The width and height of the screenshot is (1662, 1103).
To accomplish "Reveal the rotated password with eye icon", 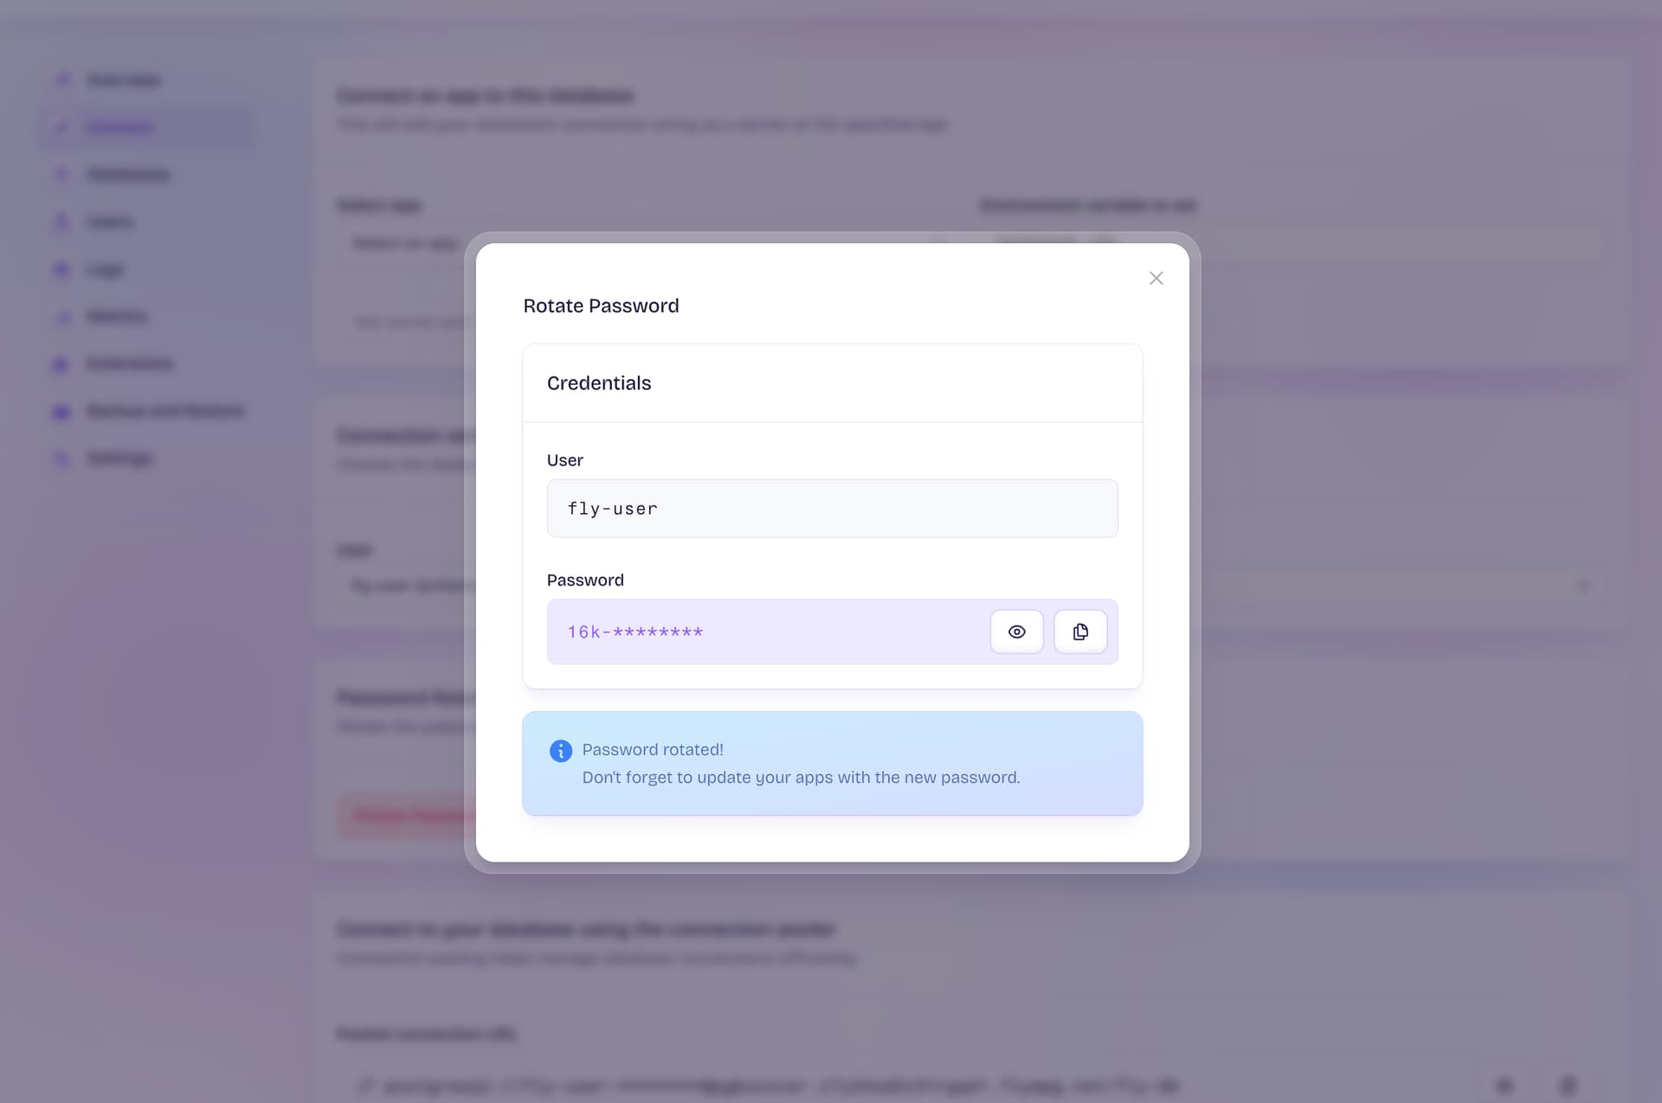I will pos(1016,632).
